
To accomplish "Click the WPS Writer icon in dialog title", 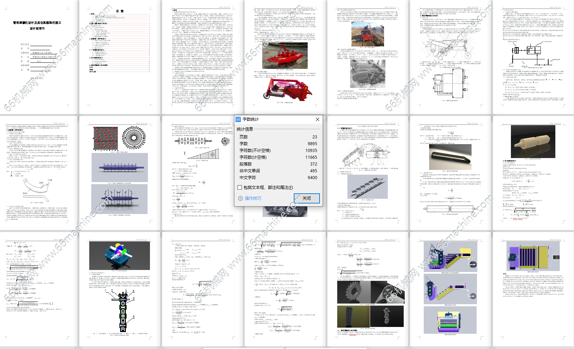I will point(238,119).
